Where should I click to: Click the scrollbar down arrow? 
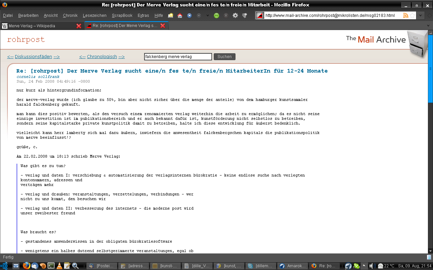[x=430, y=251]
